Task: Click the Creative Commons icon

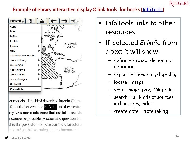Action: pos(6,137)
